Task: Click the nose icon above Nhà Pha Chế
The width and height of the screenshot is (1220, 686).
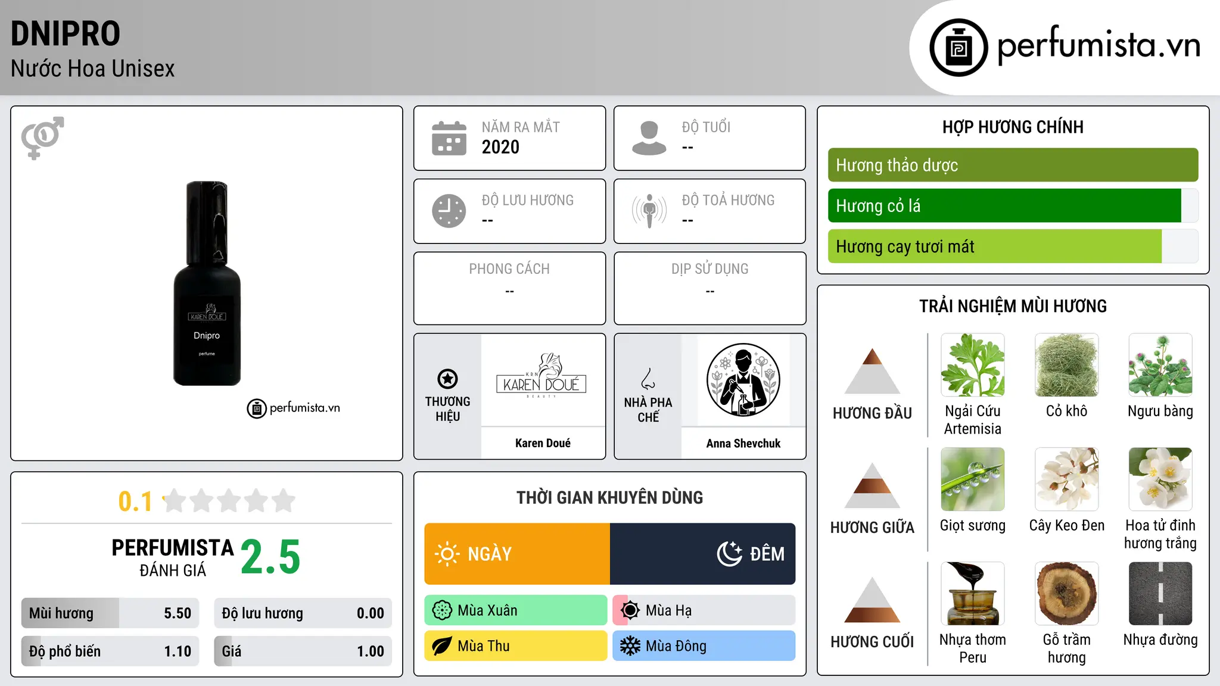Action: click(x=648, y=379)
